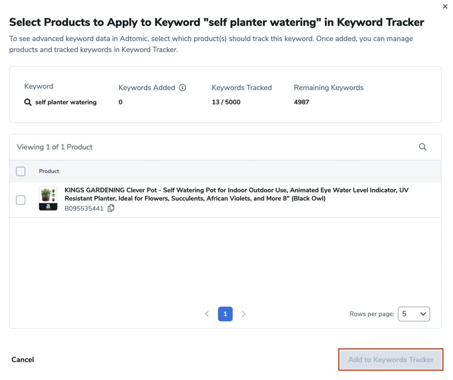The image size is (453, 380).
Task: Click the magnifying glass search icon in product list
Action: (x=422, y=146)
